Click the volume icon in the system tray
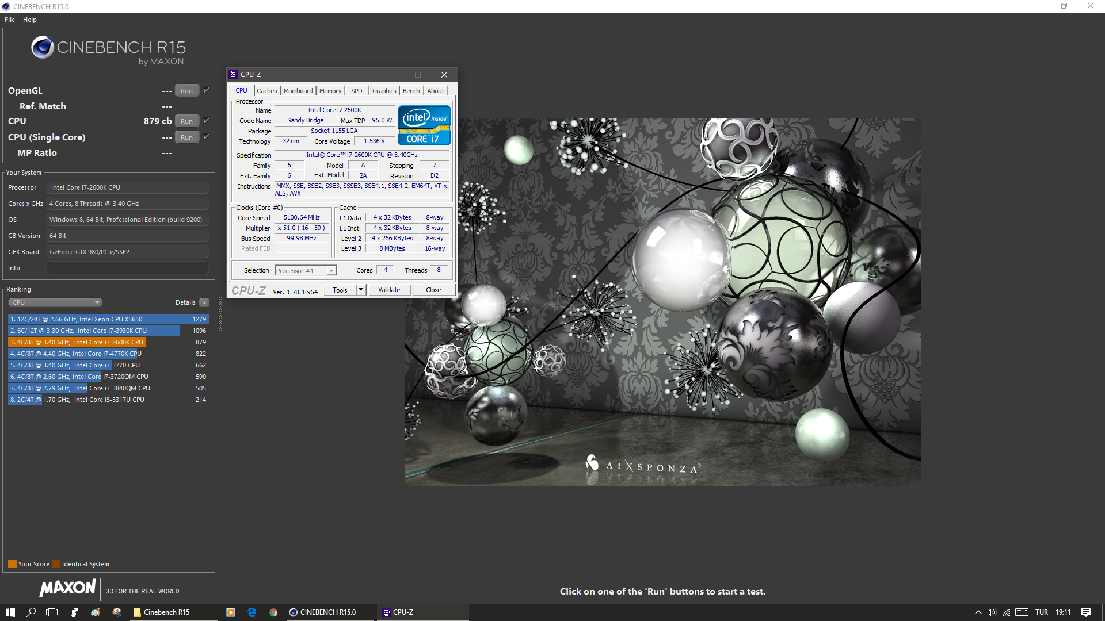The width and height of the screenshot is (1105, 621). (x=991, y=612)
